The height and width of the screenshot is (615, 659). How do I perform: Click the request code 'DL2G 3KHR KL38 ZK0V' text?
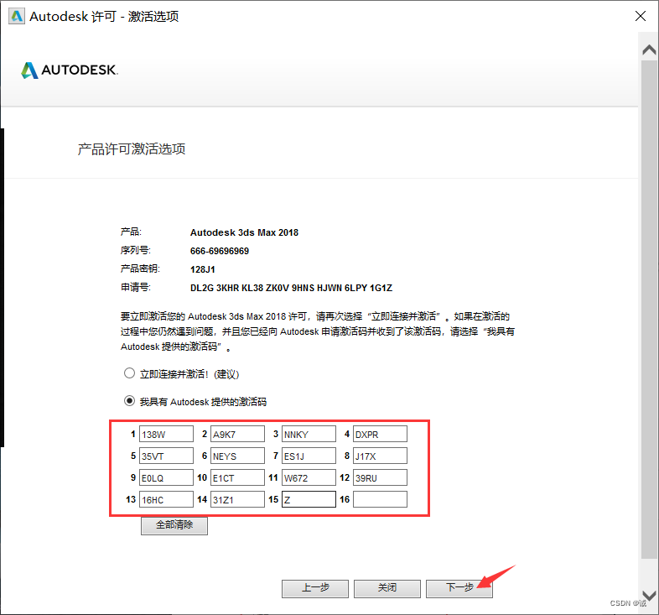point(239,288)
